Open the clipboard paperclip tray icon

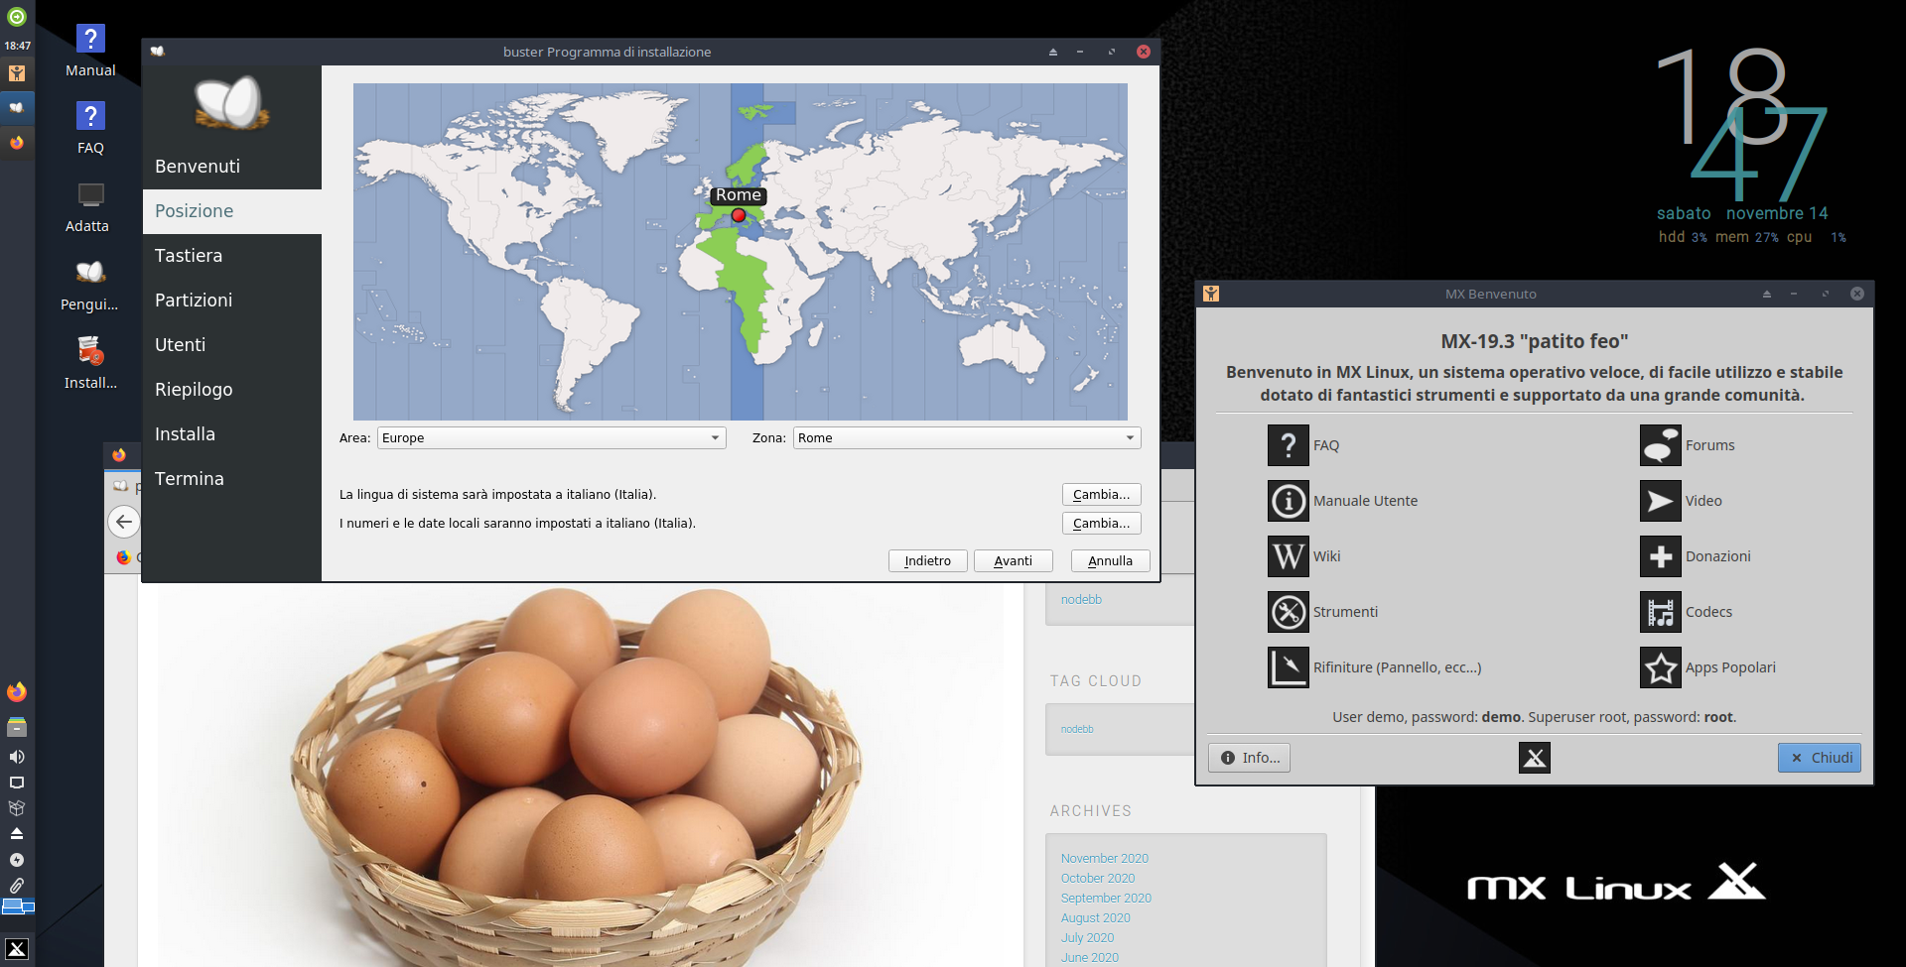17,886
